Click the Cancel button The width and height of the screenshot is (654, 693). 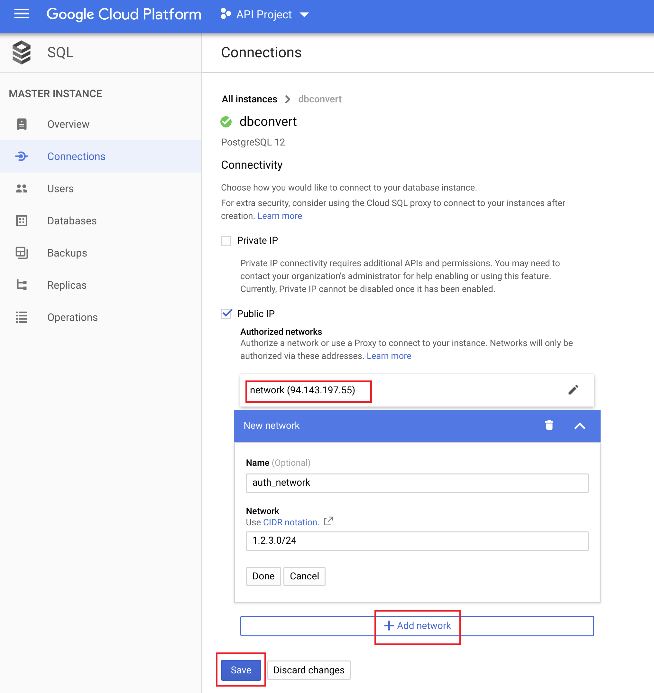pyautogui.click(x=304, y=576)
